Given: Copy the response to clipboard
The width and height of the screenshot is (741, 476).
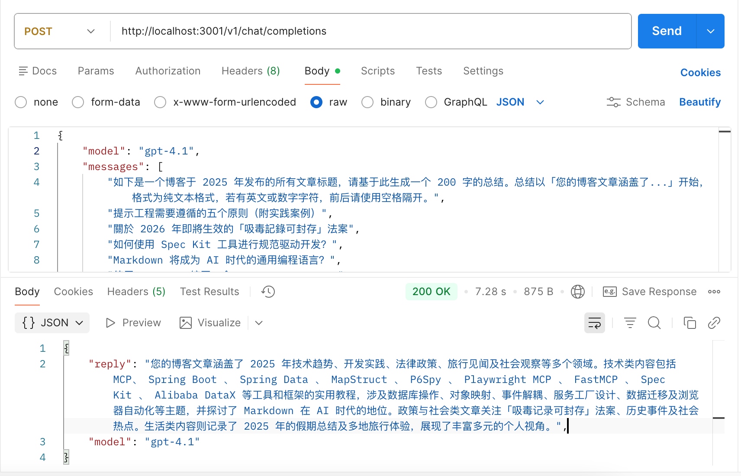Looking at the screenshot, I should [x=689, y=323].
